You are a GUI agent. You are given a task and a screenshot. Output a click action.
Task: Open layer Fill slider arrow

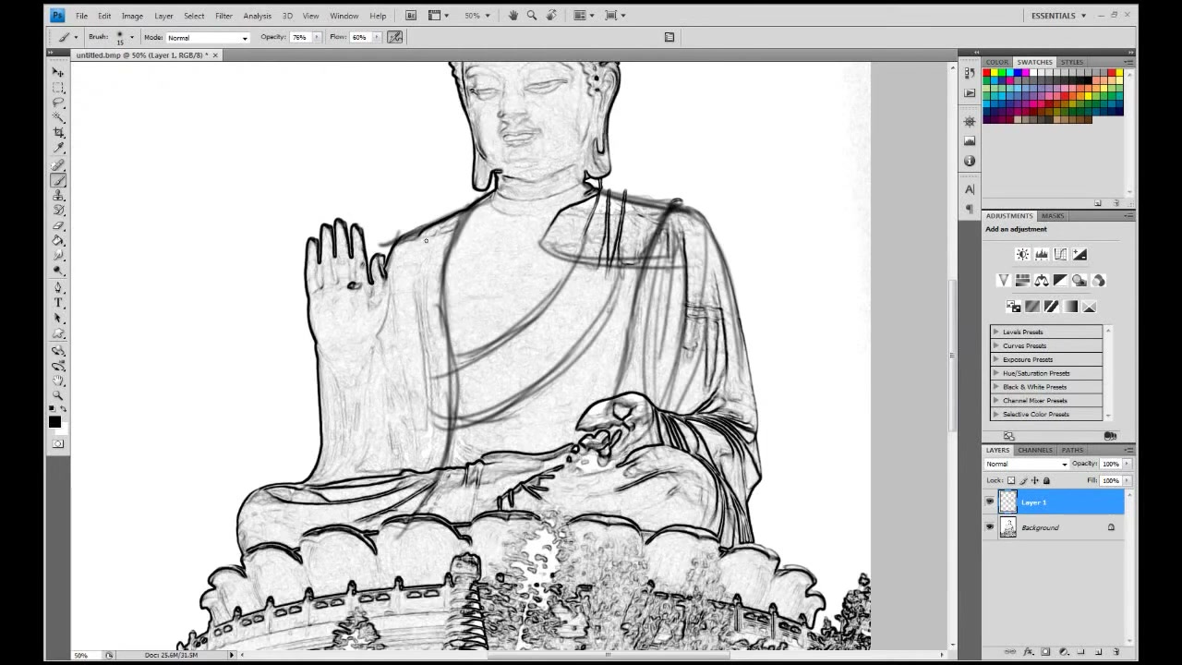point(1126,480)
